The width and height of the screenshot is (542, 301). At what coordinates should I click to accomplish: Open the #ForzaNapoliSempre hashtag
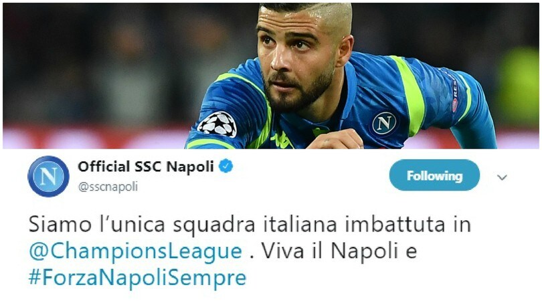pyautogui.click(x=138, y=277)
